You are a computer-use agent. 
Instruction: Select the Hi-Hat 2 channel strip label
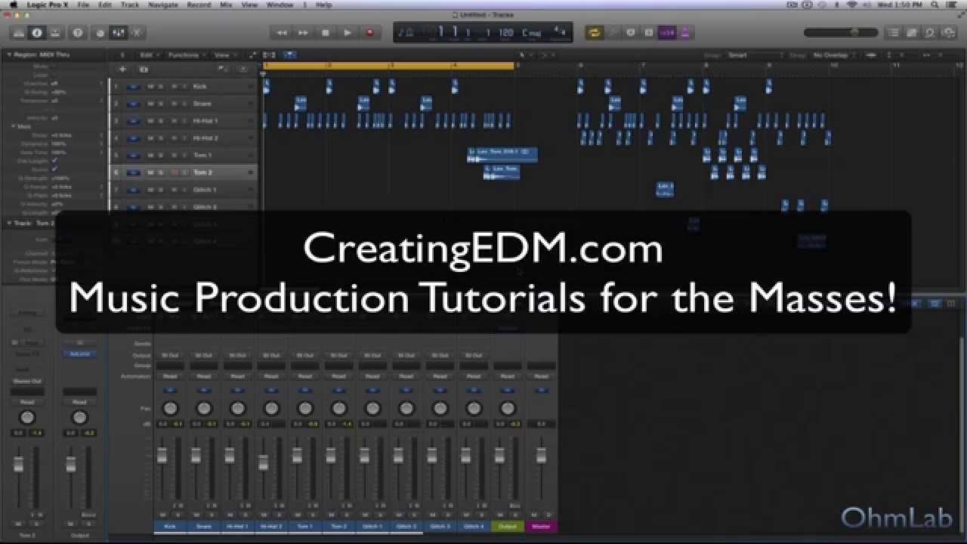tap(271, 526)
